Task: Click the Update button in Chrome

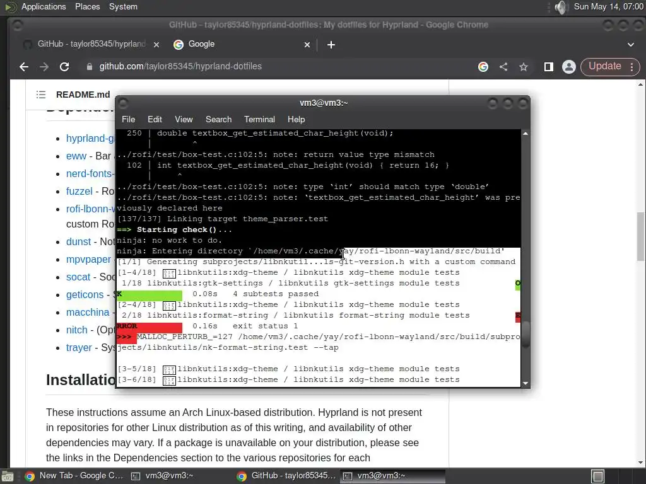Action: [x=604, y=66]
